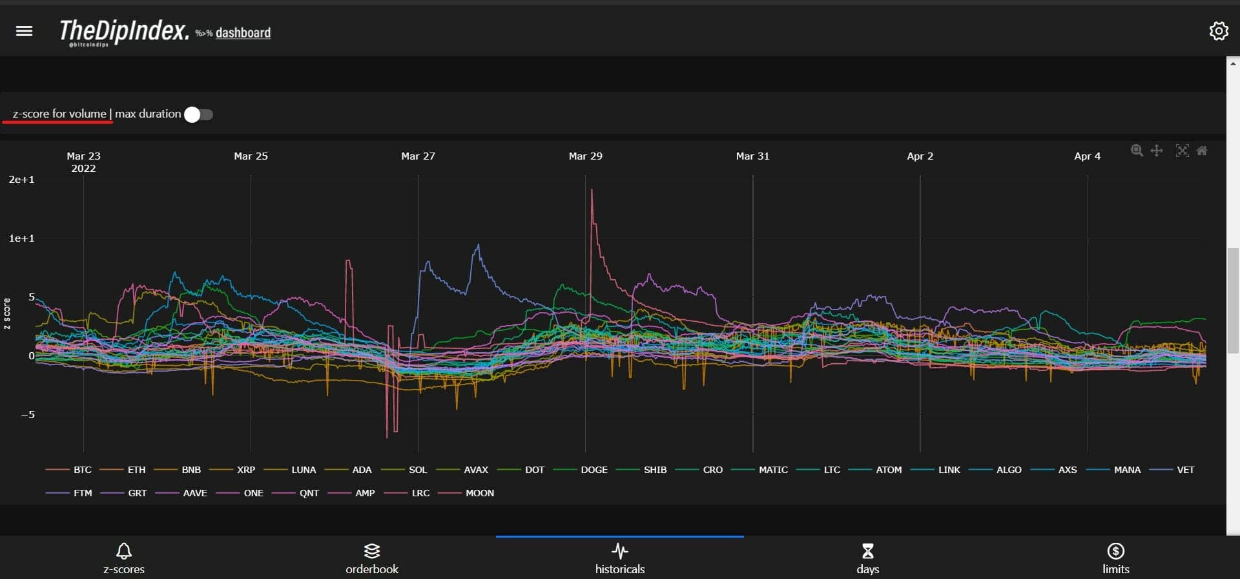Toggle DOGE line visibility in legend
The width and height of the screenshot is (1240, 579).
593,470
